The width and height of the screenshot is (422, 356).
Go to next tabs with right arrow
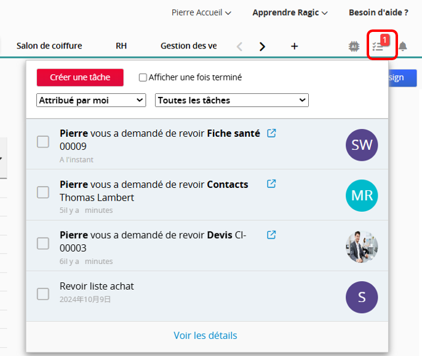(x=262, y=47)
